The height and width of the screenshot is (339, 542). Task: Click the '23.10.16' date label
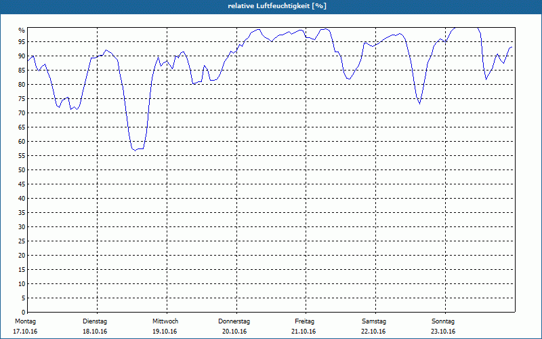click(443, 332)
